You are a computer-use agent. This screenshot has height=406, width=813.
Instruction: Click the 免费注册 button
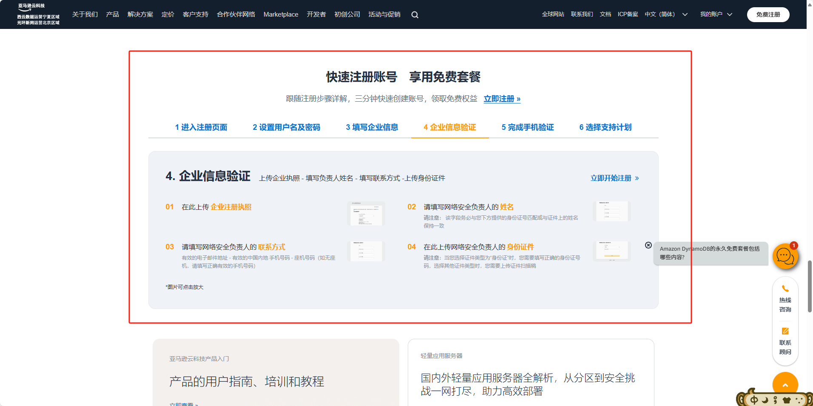coord(768,14)
